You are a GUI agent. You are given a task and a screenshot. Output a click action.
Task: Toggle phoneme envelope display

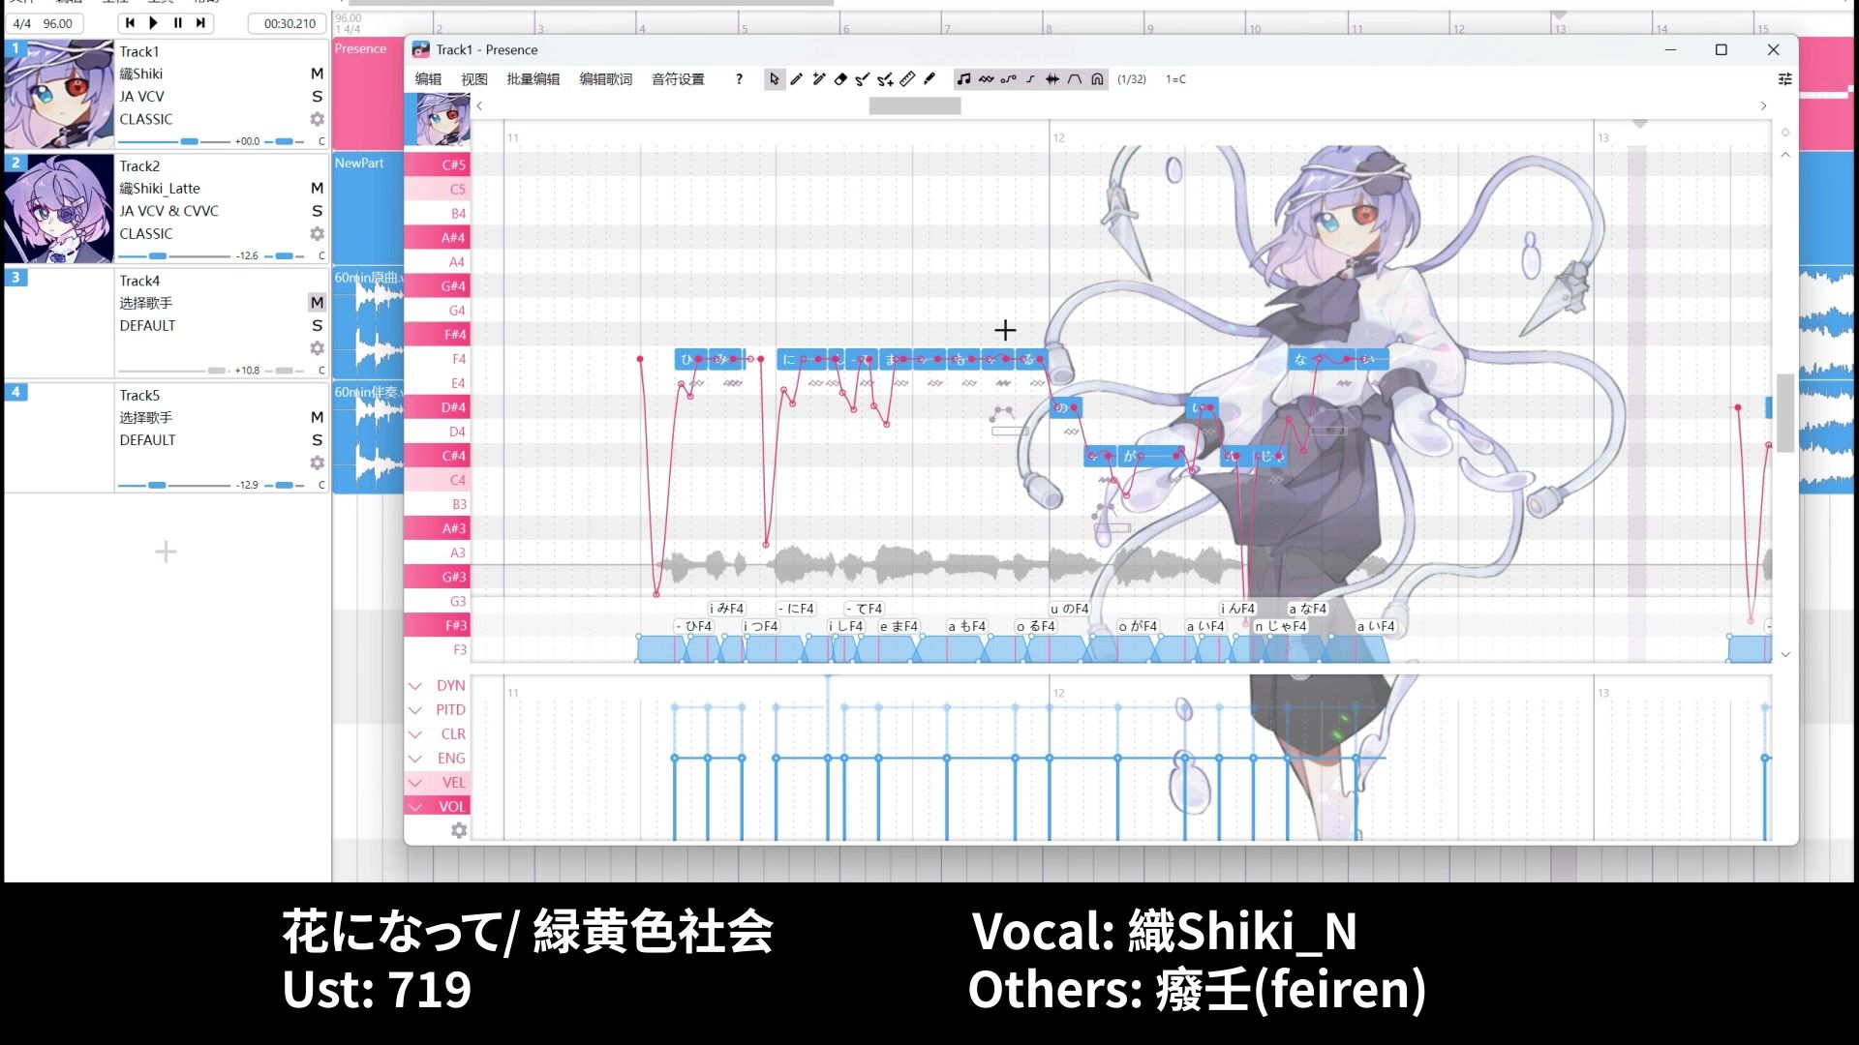[x=1075, y=79]
